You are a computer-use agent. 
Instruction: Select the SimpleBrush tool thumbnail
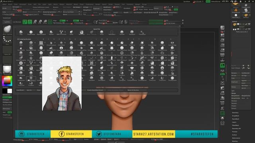tap(236, 11)
